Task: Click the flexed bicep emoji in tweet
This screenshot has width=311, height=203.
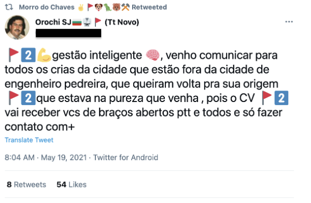Action: click(x=44, y=55)
